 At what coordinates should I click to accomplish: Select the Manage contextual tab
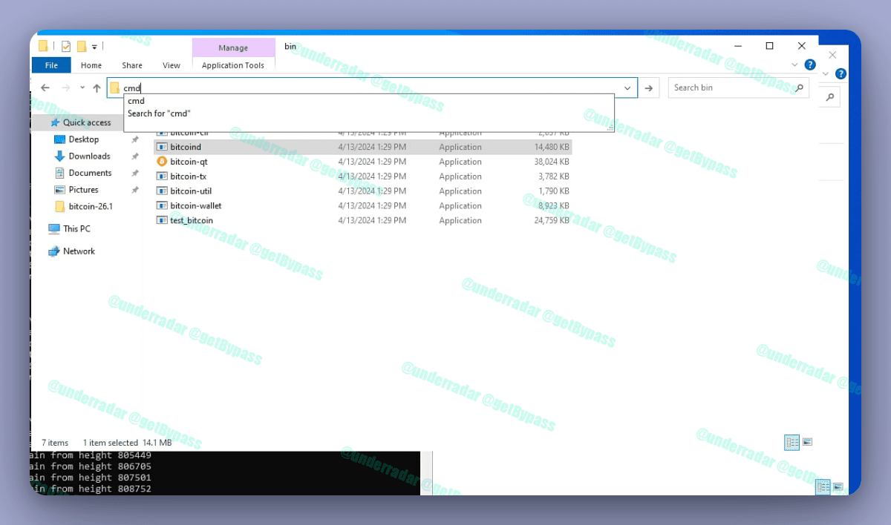point(233,47)
